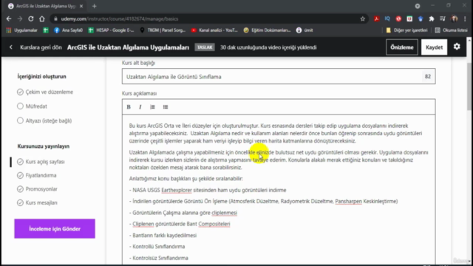
Task: Open a new browser tab
Action: 94,6
